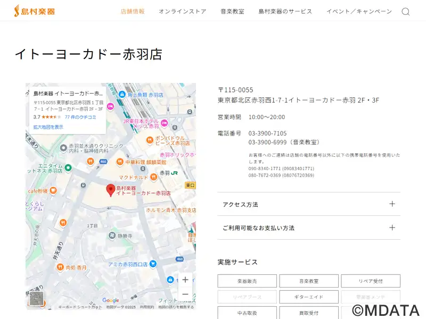Open the オンラインストア menu item
The image size is (426, 319).
(183, 11)
